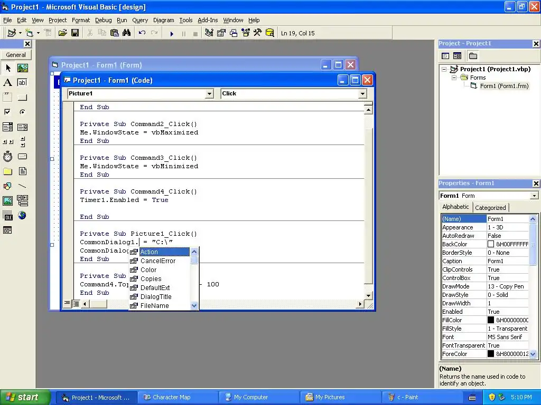Screen dimensions: 541x405
Task: Click the Project Explorer toolbar icon
Action: pyautogui.click(x=209, y=33)
